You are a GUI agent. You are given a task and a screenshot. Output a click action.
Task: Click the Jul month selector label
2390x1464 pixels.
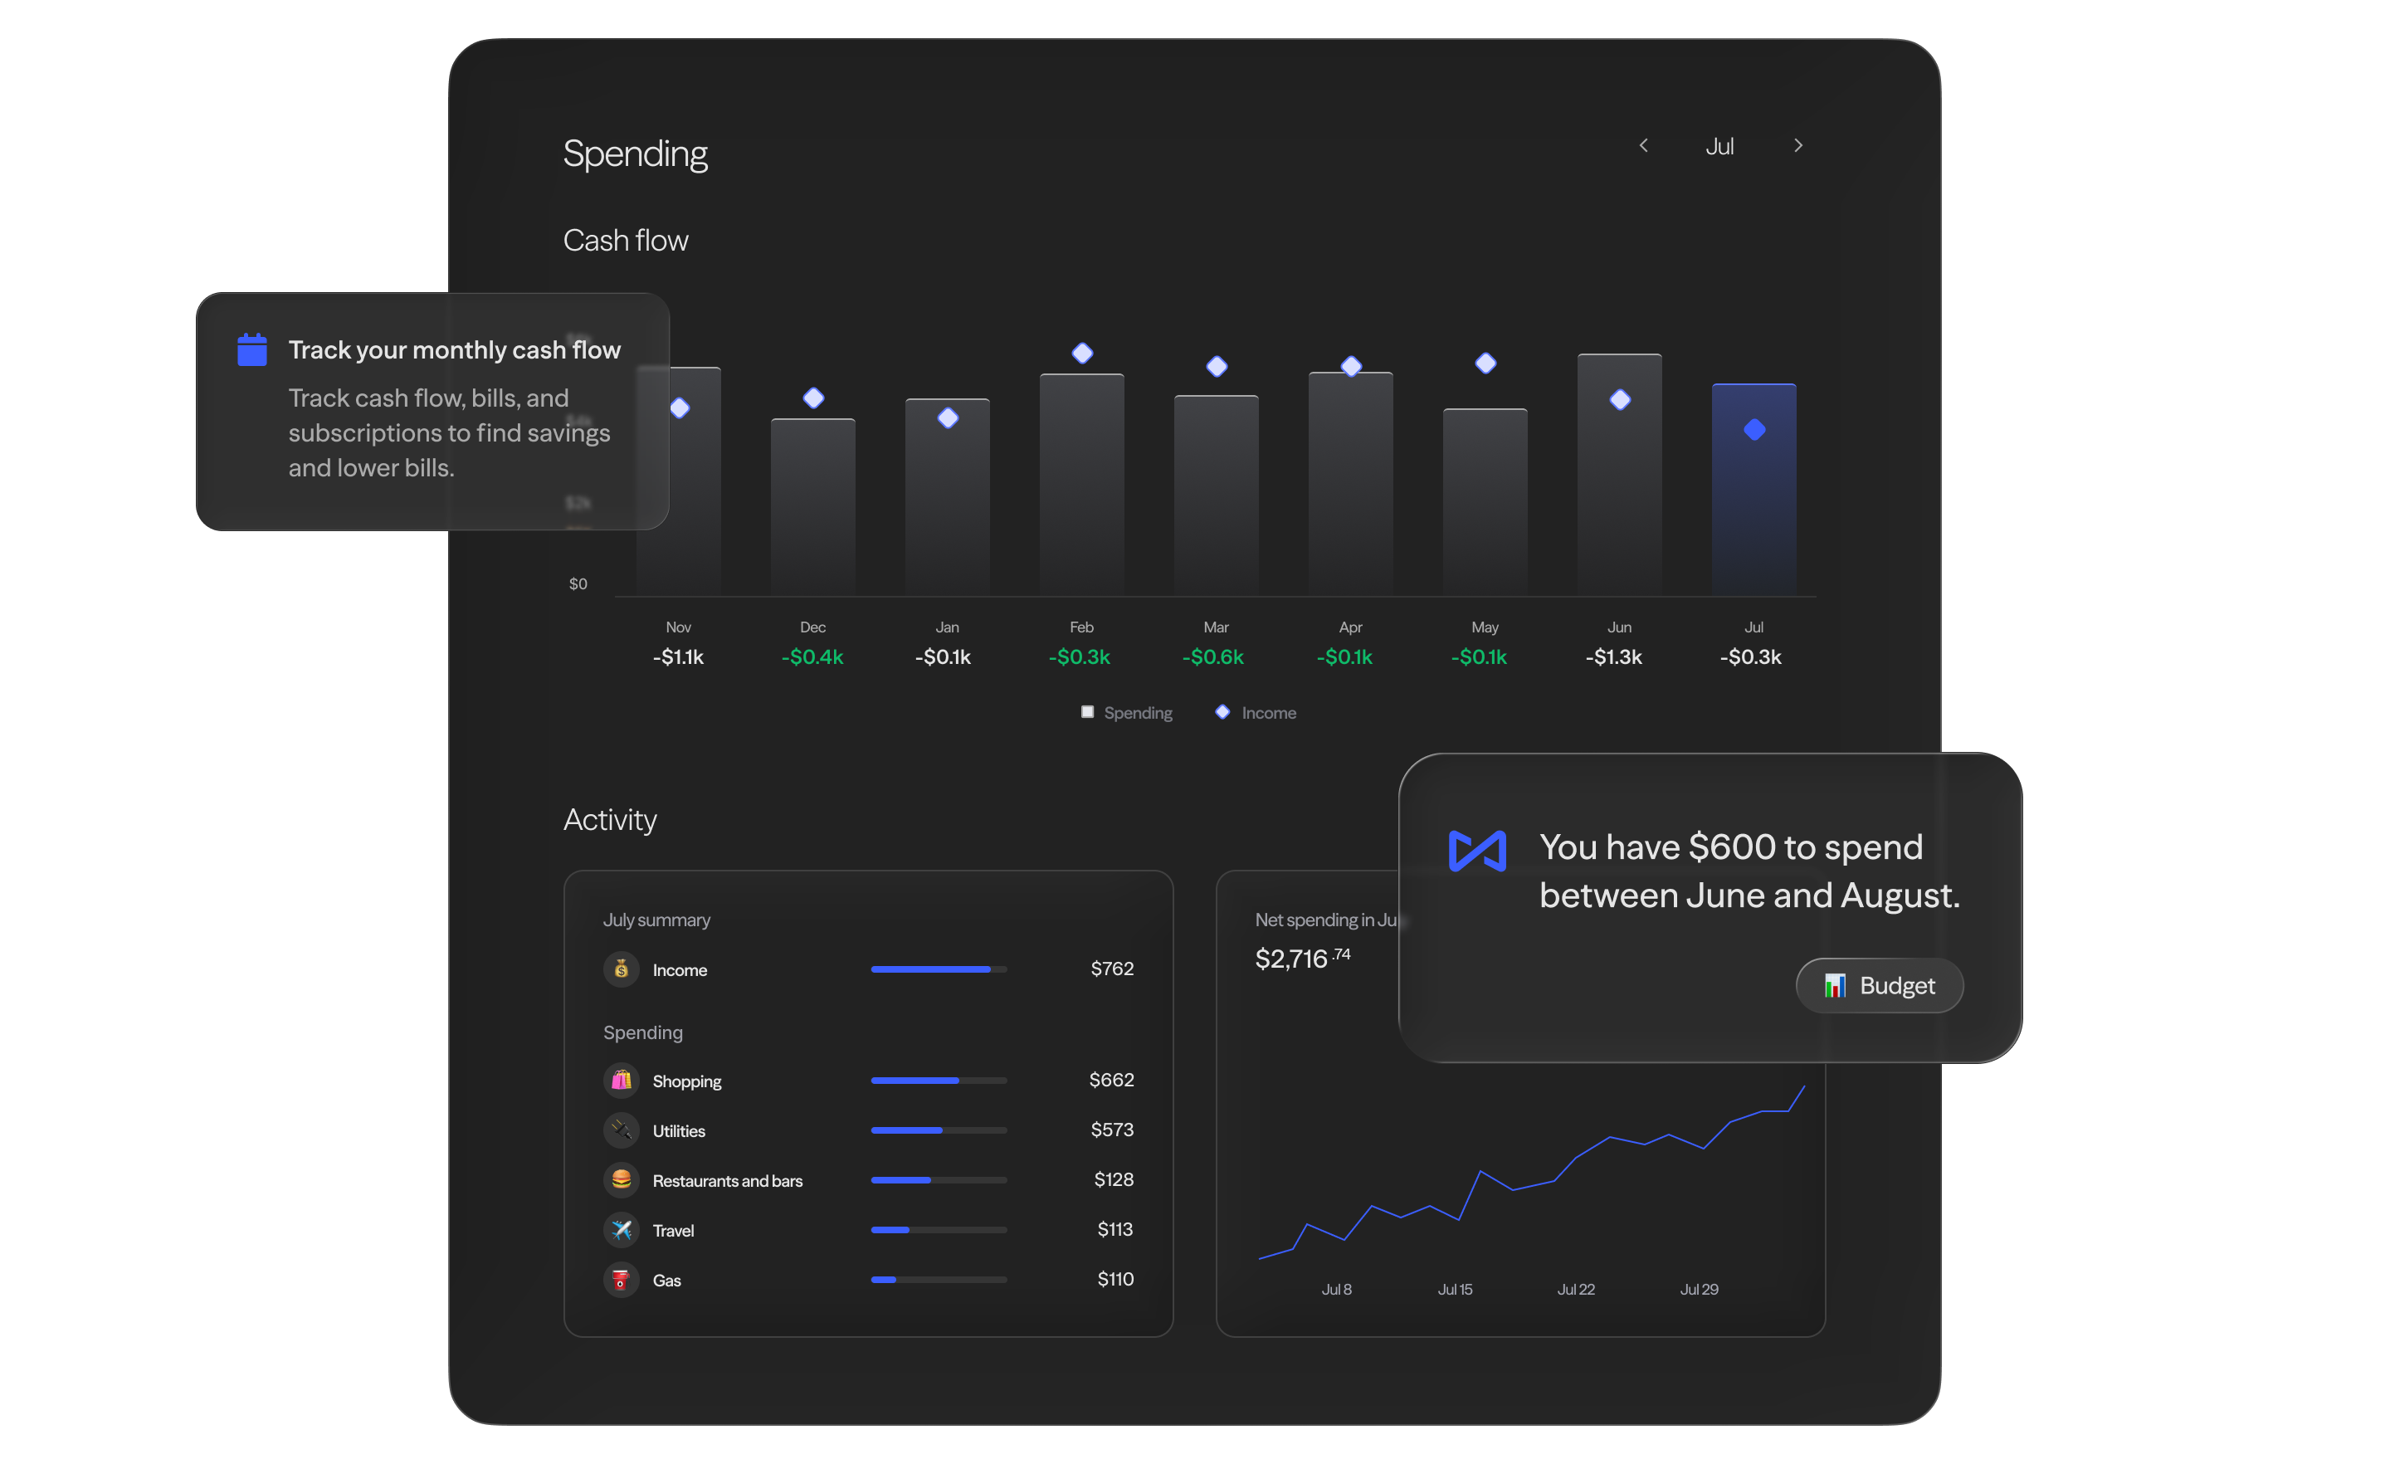tap(1719, 147)
